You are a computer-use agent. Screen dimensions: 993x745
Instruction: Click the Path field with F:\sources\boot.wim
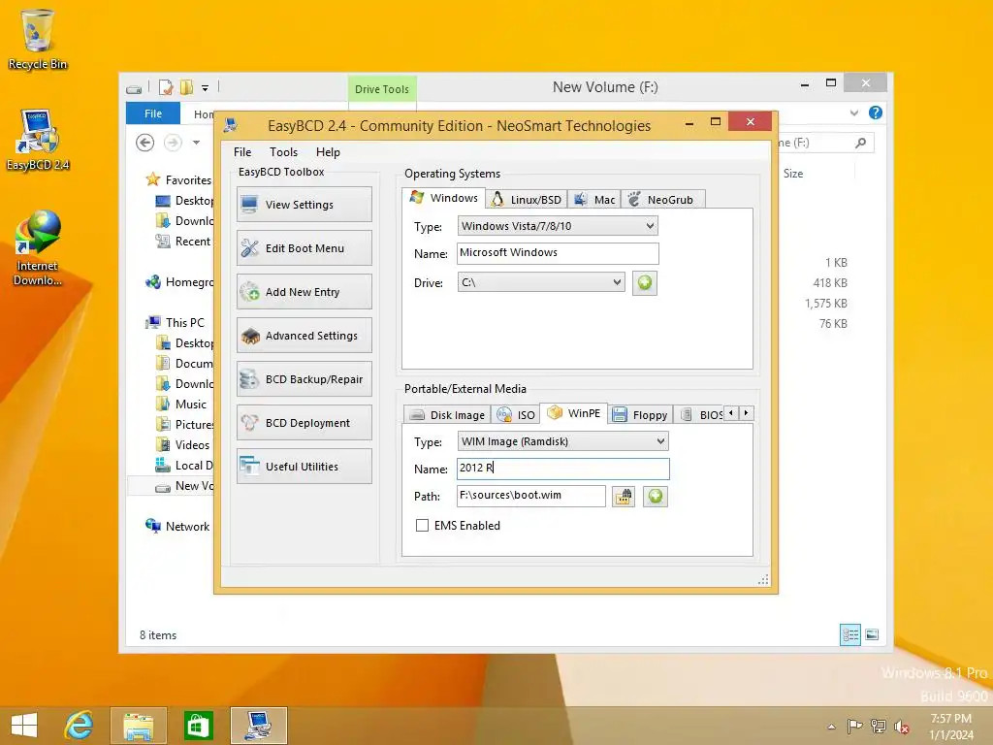point(531,496)
